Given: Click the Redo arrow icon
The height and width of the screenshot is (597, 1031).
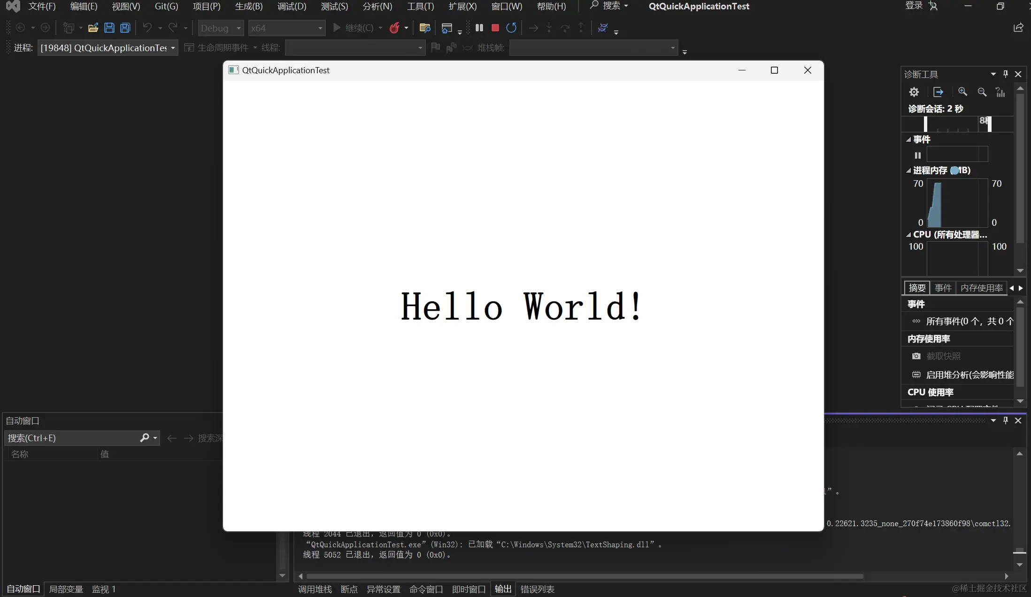Looking at the screenshot, I should tap(173, 28).
